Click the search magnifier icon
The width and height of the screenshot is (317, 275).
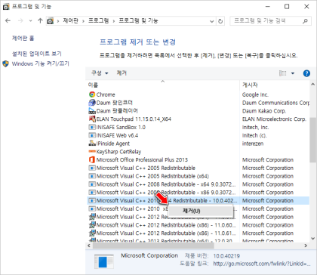305,21
